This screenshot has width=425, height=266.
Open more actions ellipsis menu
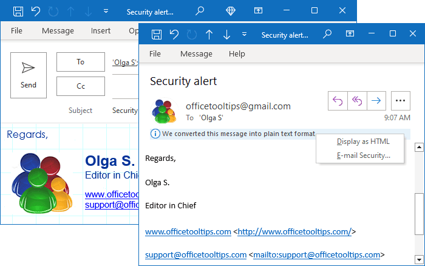coord(400,101)
